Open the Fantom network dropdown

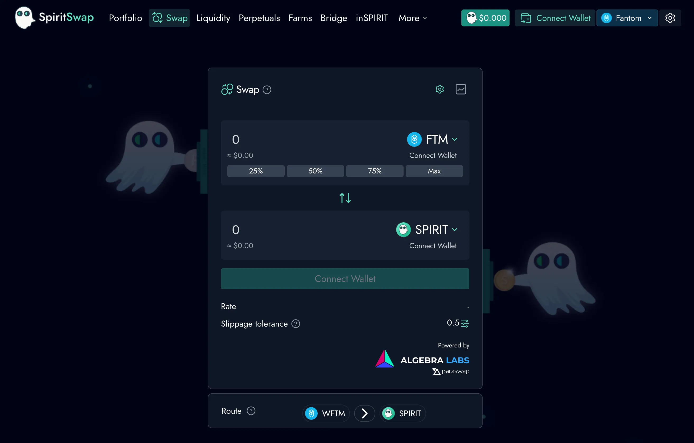point(627,18)
